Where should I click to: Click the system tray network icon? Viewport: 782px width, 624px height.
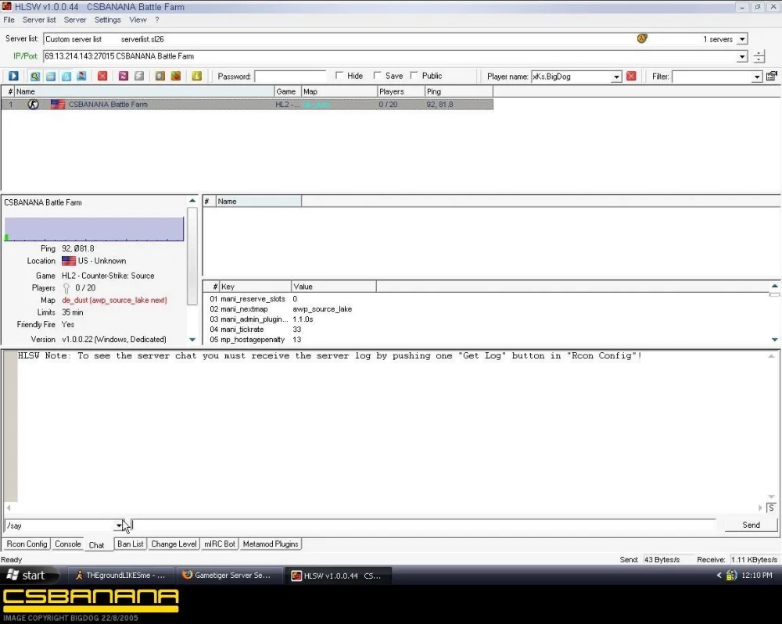pyautogui.click(x=731, y=576)
